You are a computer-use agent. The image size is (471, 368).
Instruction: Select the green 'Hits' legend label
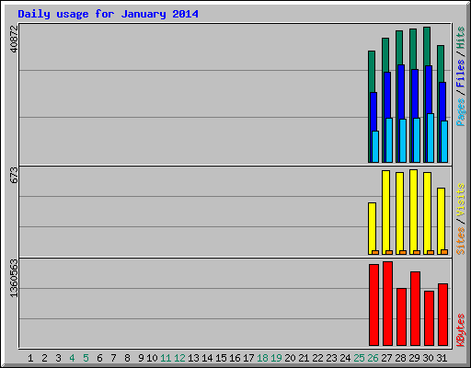461,38
